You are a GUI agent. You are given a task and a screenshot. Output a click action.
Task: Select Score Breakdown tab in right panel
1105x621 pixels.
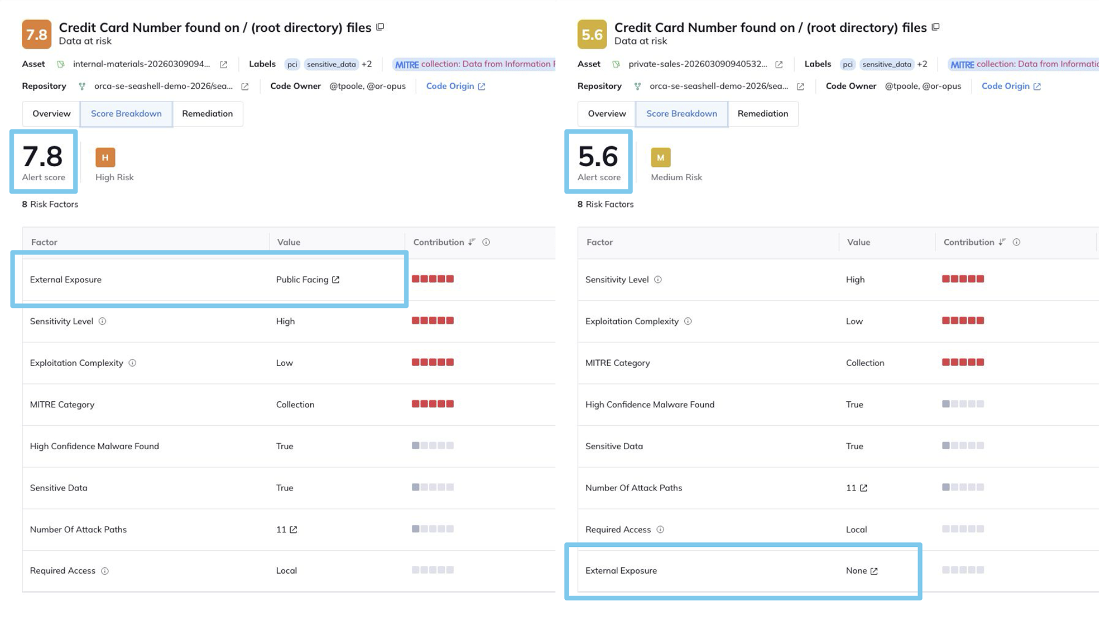pos(681,114)
